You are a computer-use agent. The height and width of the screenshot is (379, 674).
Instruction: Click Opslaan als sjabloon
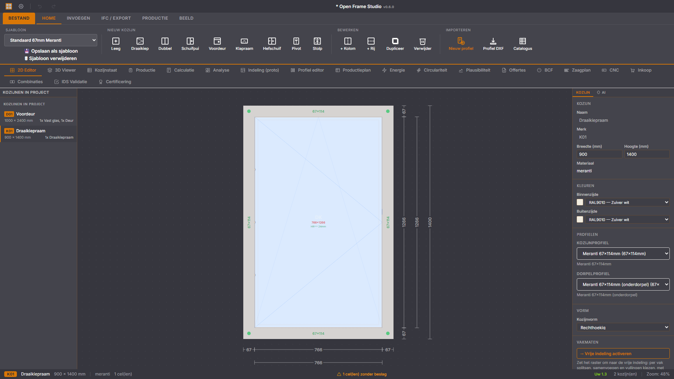pyautogui.click(x=51, y=51)
